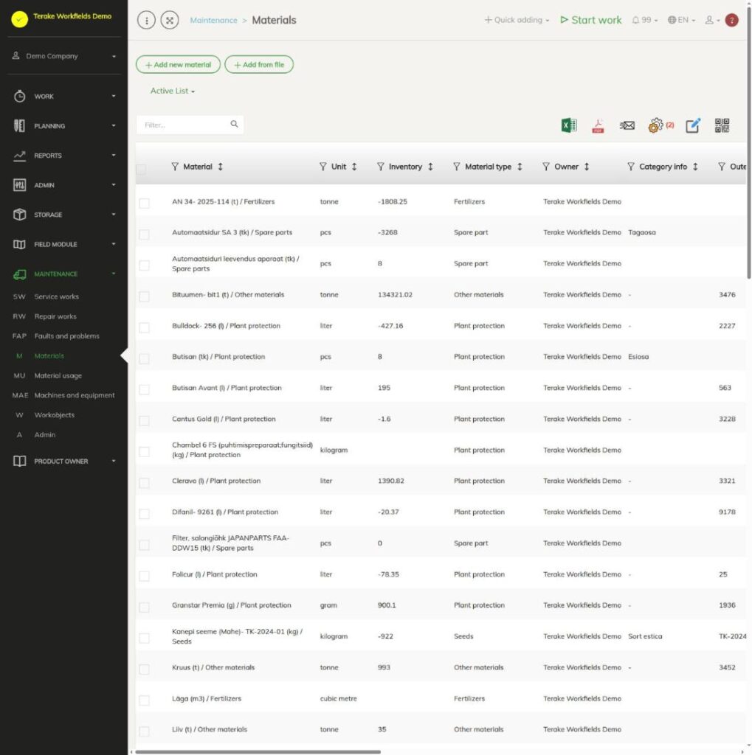
Task: Click the Start work button
Action: 590,20
